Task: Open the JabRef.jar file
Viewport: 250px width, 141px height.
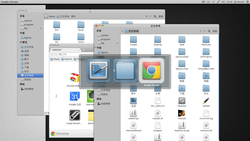Action: (x=133, y=115)
